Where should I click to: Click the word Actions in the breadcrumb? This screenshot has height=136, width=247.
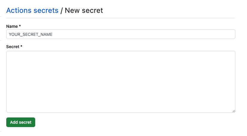(x=19, y=10)
